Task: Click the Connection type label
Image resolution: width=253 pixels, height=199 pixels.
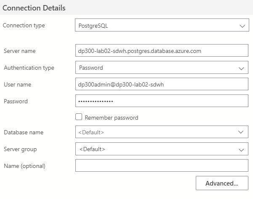Action: 24,26
